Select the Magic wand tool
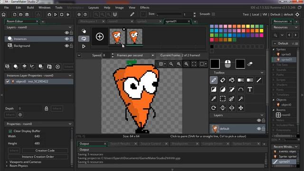This screenshot has width=304, height=171. [x=241, y=99]
